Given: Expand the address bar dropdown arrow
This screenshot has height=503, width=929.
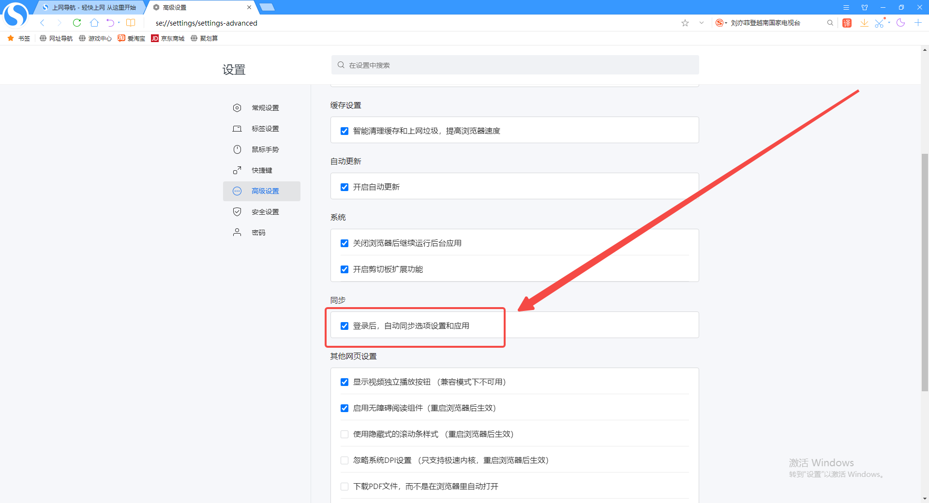Looking at the screenshot, I should (702, 23).
